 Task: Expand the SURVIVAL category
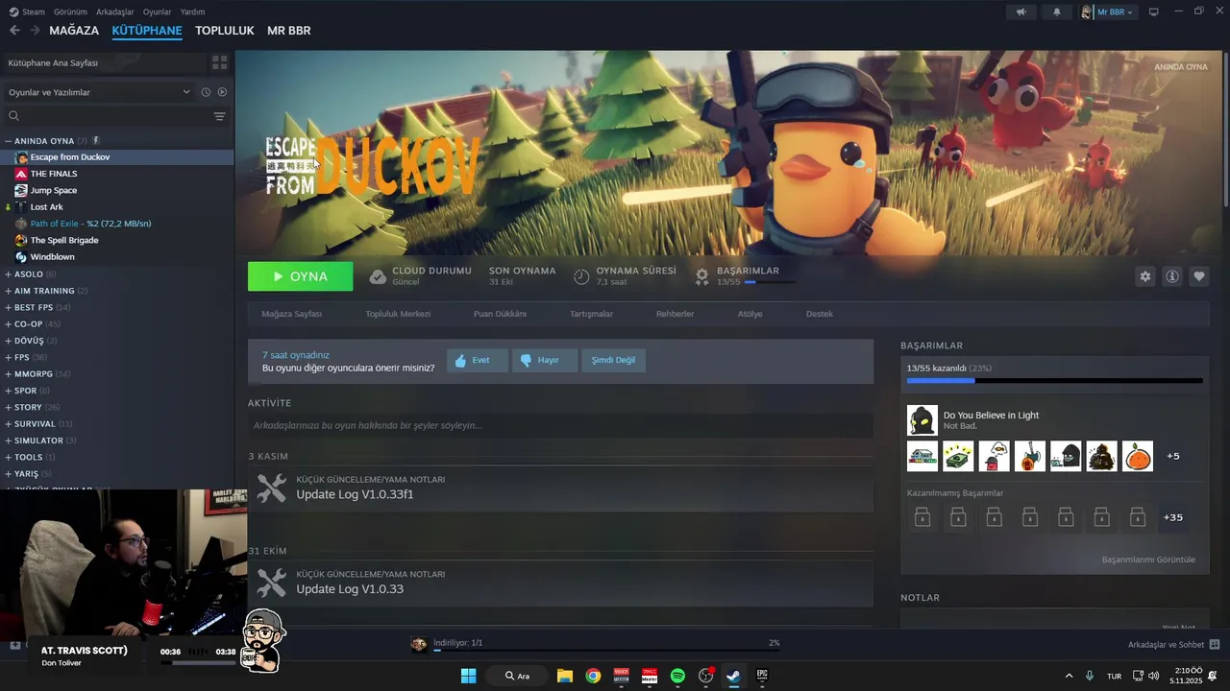(x=9, y=424)
